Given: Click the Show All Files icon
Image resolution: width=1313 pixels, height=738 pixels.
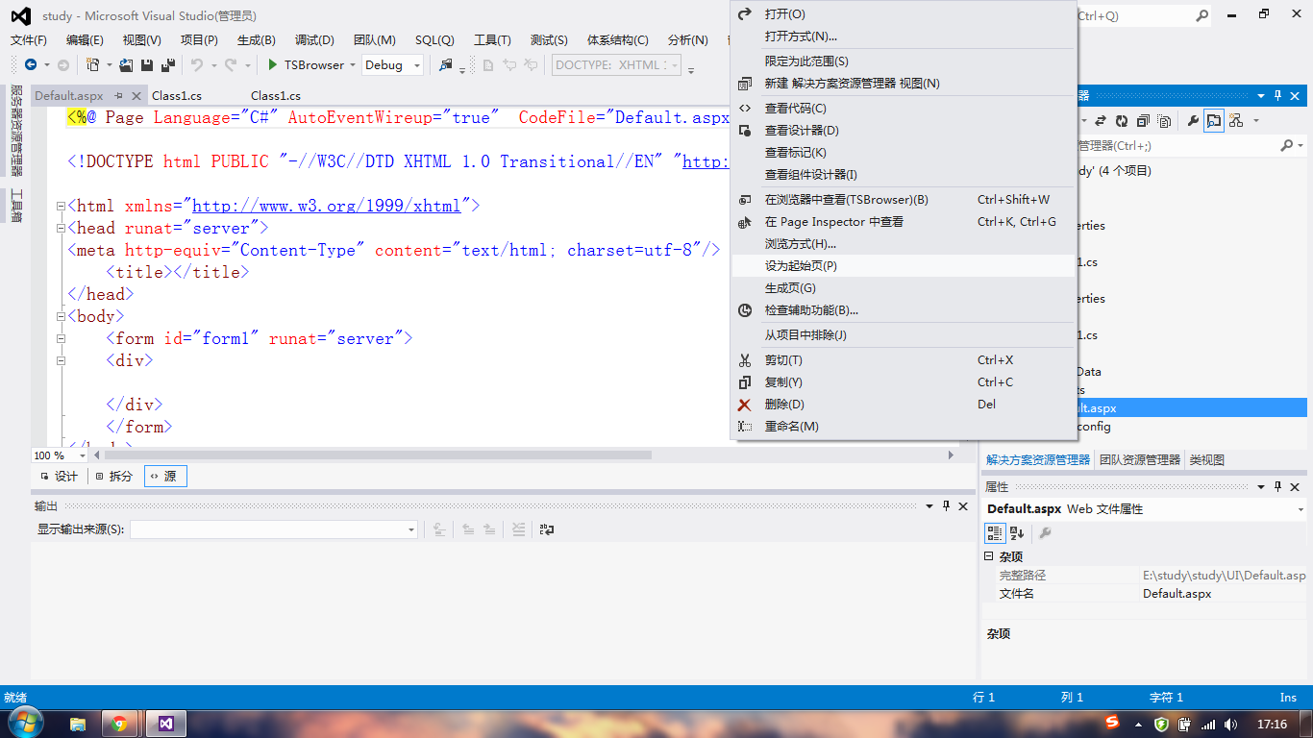Looking at the screenshot, I should tap(1164, 120).
